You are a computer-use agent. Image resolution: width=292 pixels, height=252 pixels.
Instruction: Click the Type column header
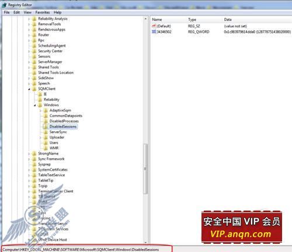point(192,19)
